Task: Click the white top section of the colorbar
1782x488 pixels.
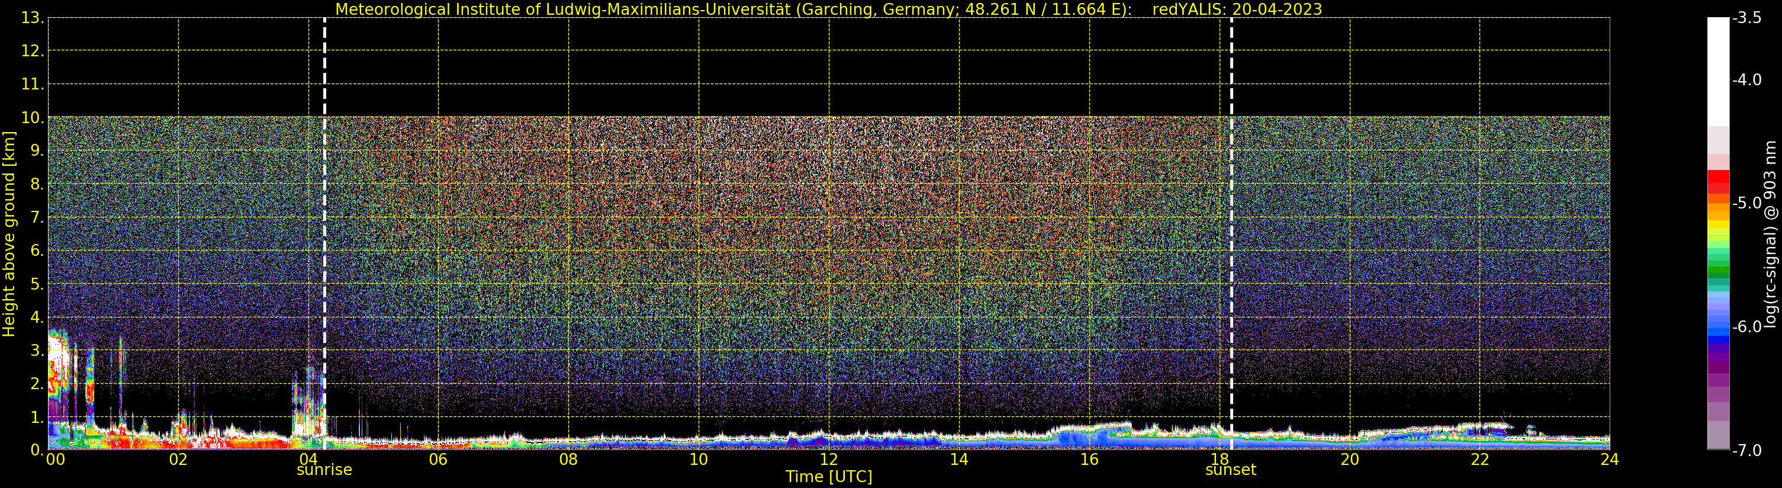Action: point(1717,71)
